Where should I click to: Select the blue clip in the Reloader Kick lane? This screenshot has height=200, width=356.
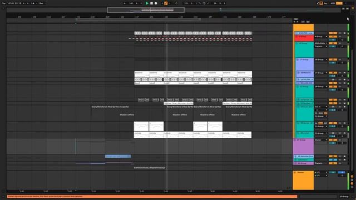click(118, 156)
